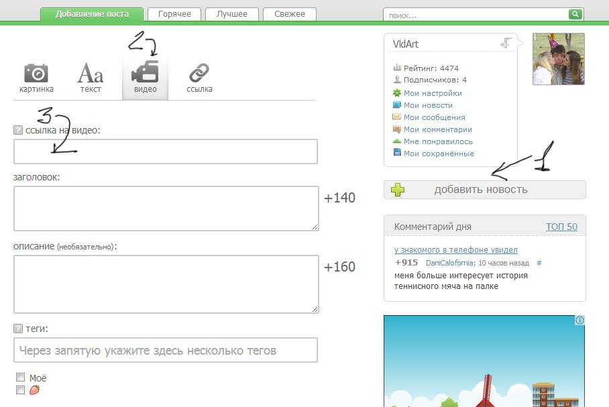Viewport: 609px width, 407px height.
Task: Open Мои настройки settings link
Action: 433,93
